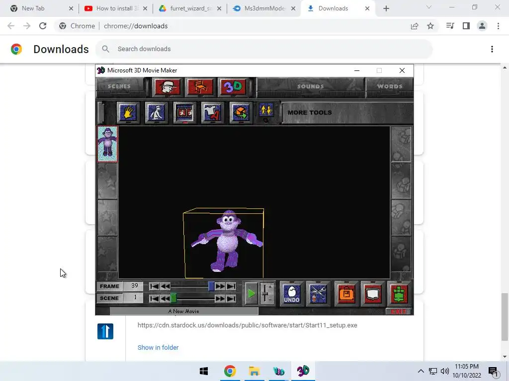The height and width of the screenshot is (381, 509).
Task: Switch to the 'How to install' YouTube tab
Action: point(116,8)
